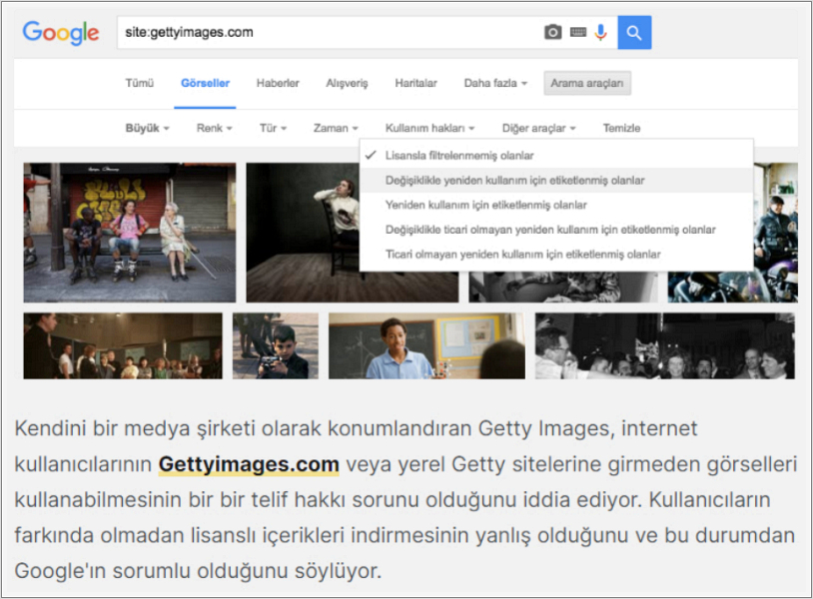Choose Yeniden kullanım için etiketlenmiş olanlar
Viewport: 813px width, 599px height.
coord(556,205)
